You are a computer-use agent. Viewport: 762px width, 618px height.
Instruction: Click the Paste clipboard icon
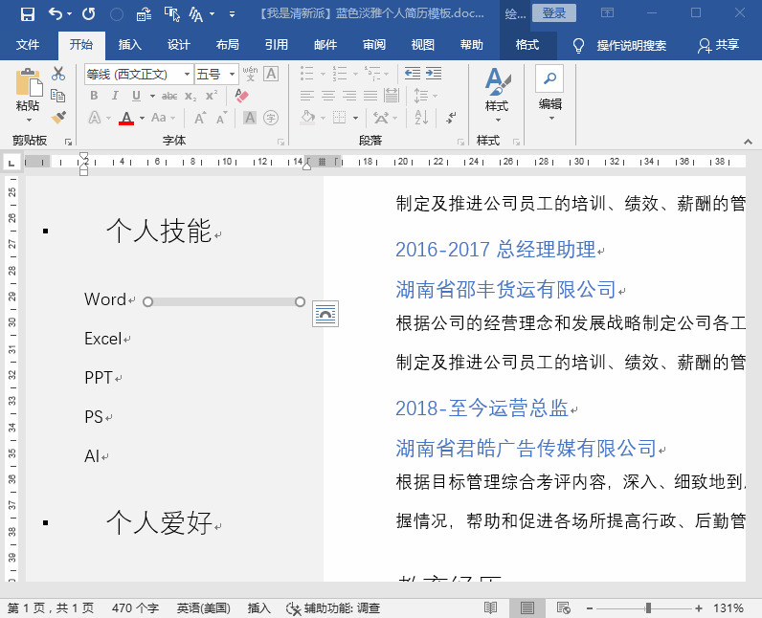click(29, 82)
